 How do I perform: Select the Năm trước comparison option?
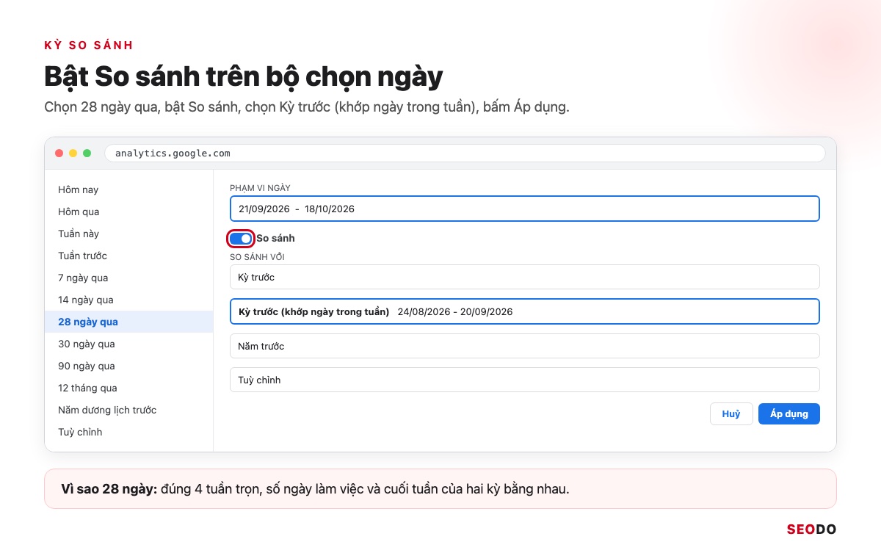[x=524, y=346]
